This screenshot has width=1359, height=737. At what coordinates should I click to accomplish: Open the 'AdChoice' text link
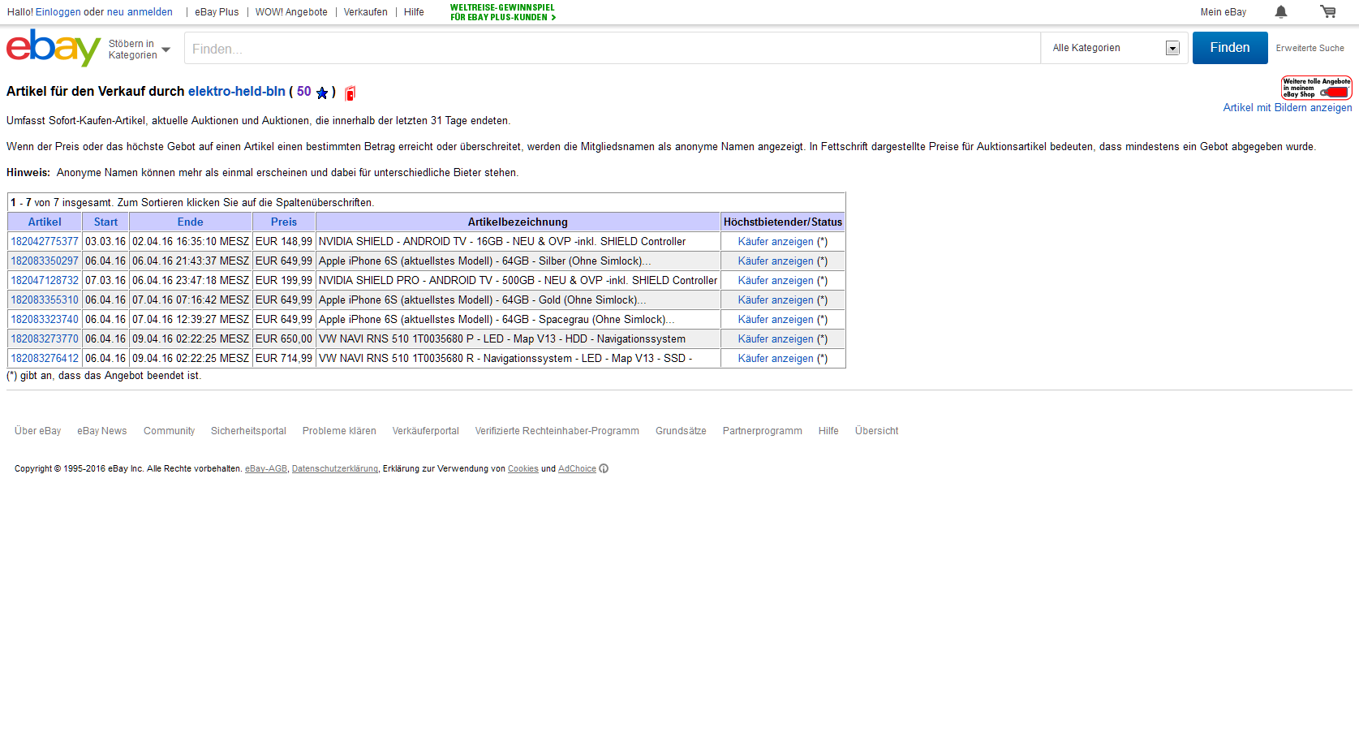tap(577, 469)
